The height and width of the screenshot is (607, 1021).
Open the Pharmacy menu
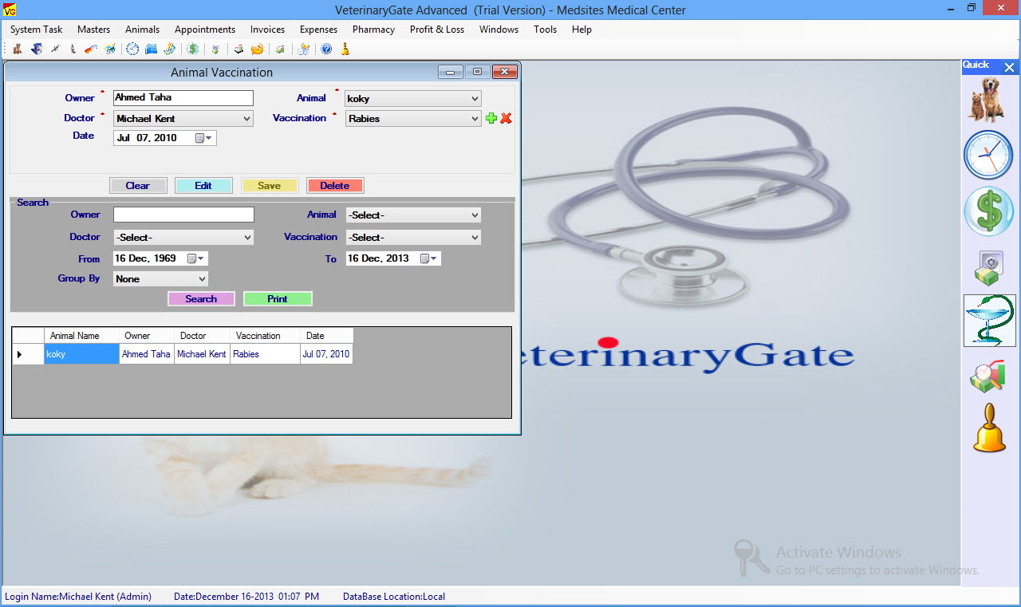pyautogui.click(x=373, y=30)
